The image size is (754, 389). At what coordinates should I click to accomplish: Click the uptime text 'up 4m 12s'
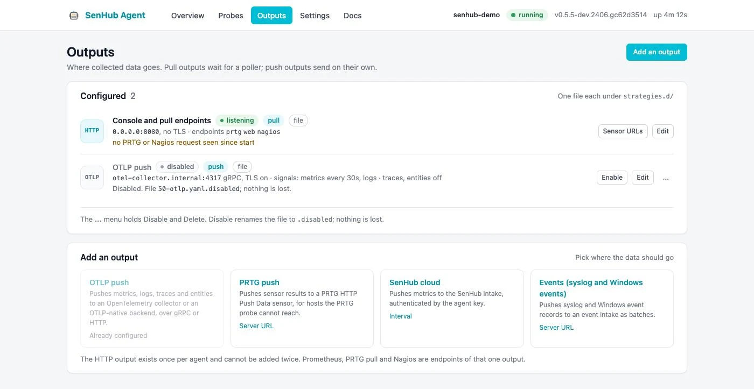tap(671, 15)
